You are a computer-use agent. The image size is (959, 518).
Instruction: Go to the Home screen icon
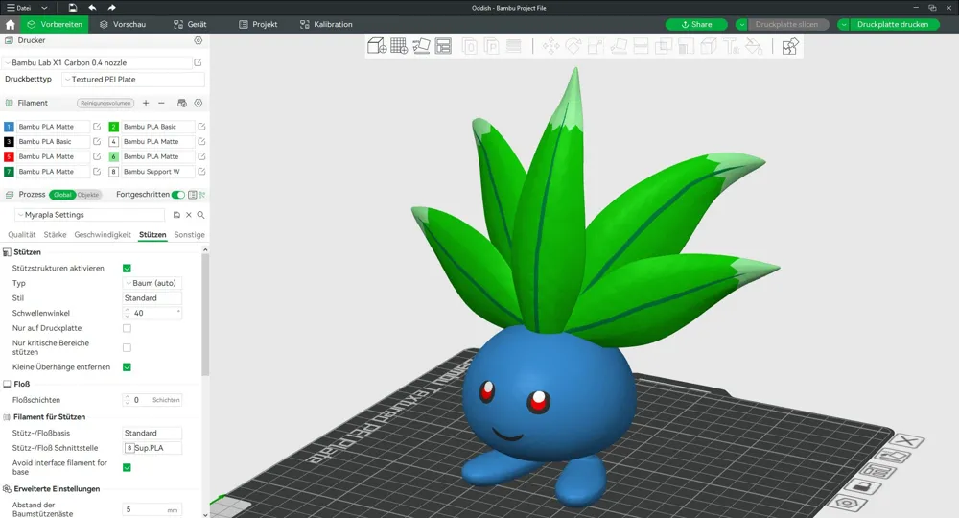pos(10,25)
